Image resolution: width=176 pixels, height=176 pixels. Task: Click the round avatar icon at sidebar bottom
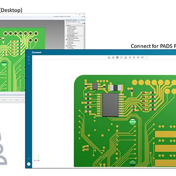[x=29, y=164]
